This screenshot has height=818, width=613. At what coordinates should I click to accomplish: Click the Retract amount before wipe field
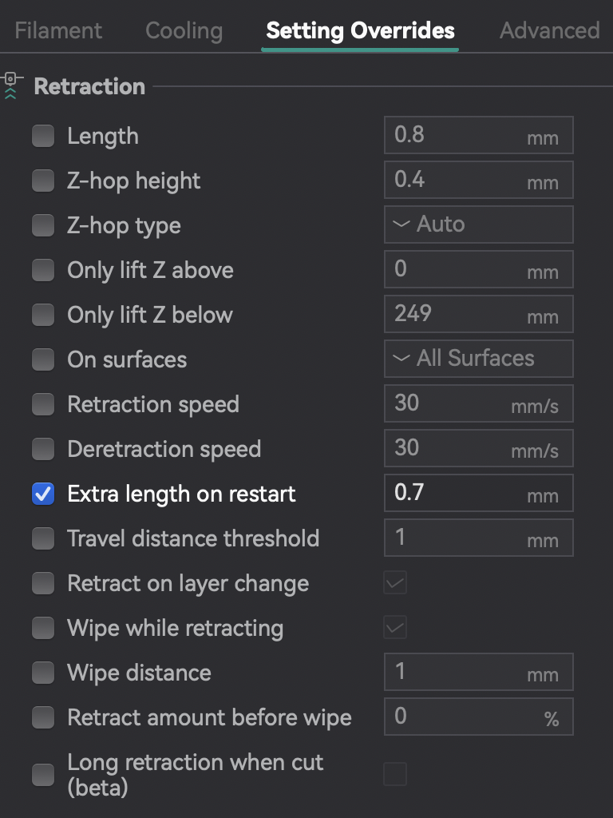(x=479, y=717)
